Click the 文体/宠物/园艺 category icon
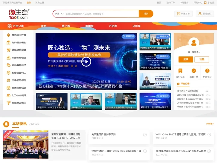 (8, 88)
